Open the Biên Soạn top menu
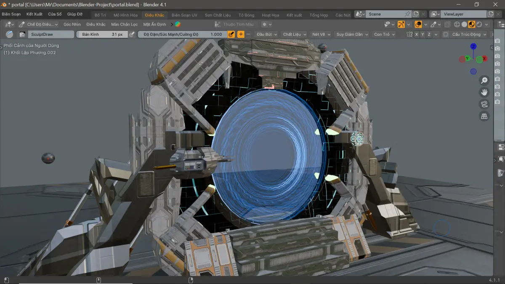The width and height of the screenshot is (505, 284). point(11,14)
